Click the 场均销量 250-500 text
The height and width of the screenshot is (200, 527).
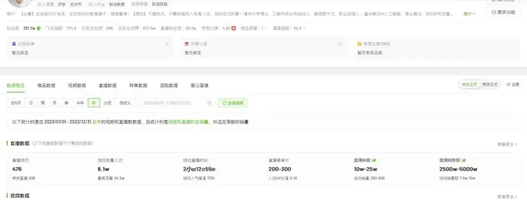pos(369,178)
